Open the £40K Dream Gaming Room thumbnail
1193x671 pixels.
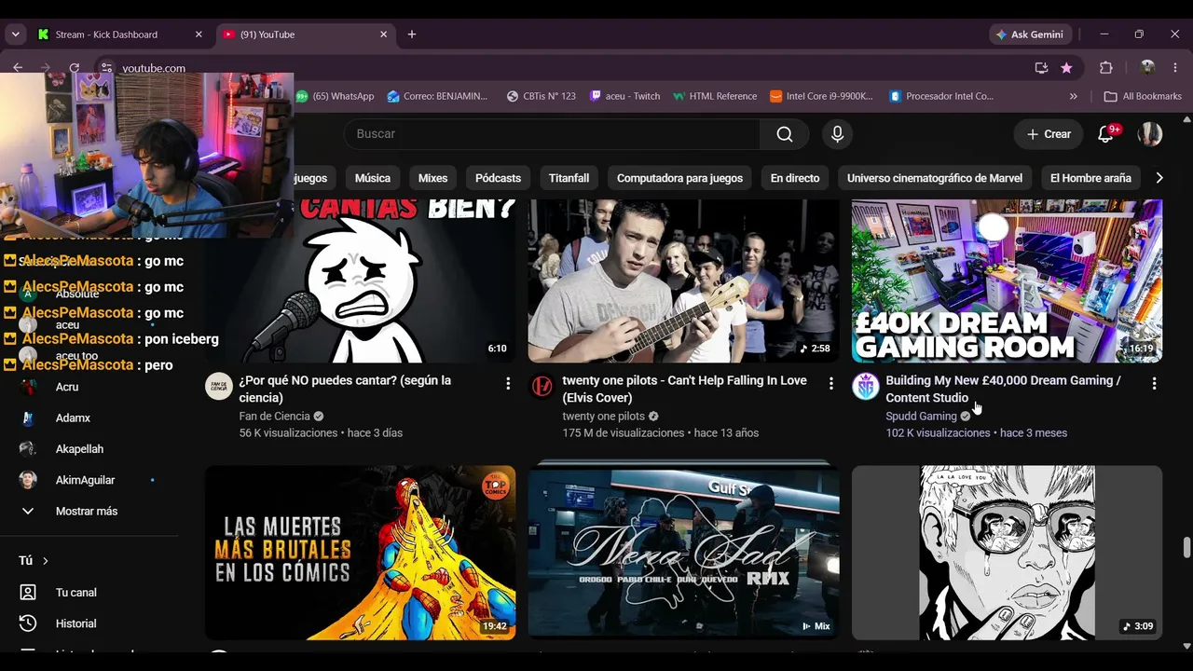coord(1007,281)
